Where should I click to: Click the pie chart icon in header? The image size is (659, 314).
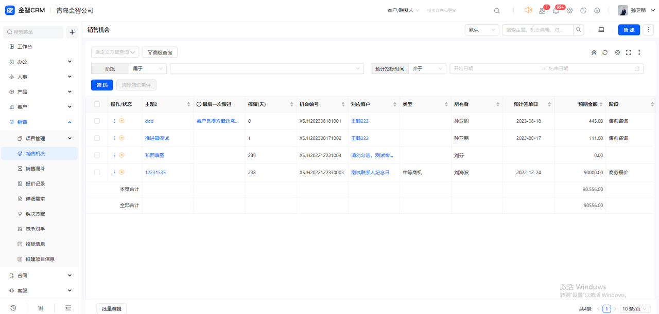[583, 11]
